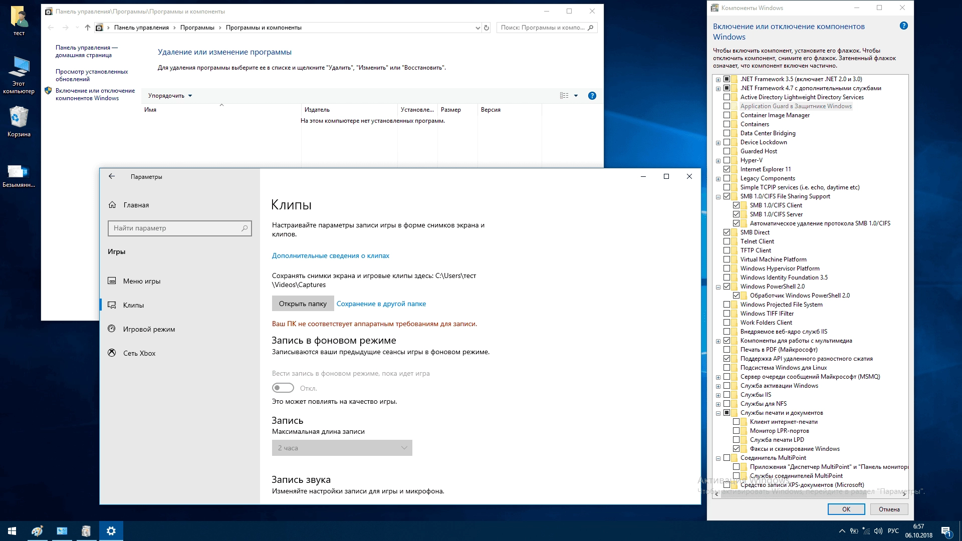The height and width of the screenshot is (541, 962).
Task: Check the Hyper-V component checkbox
Action: pos(727,160)
